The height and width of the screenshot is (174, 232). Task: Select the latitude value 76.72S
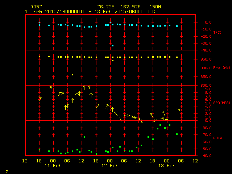(x=105, y=7)
